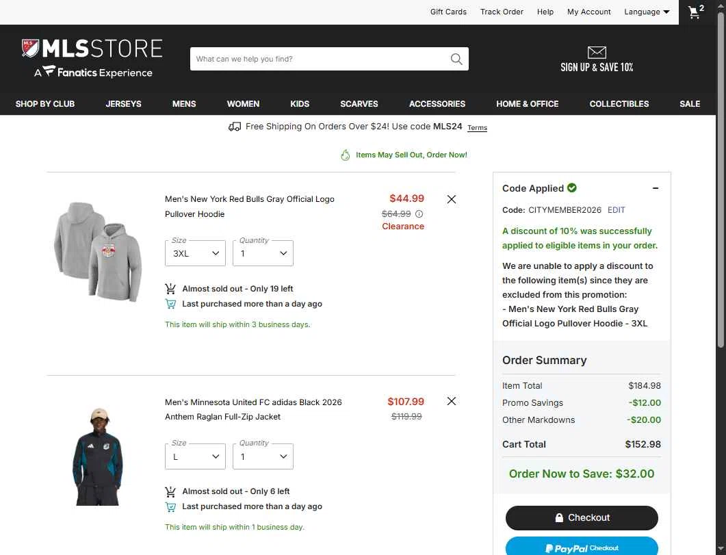The height and width of the screenshot is (555, 726).
Task: Click the flame icon by sell-out notice
Action: (x=346, y=155)
